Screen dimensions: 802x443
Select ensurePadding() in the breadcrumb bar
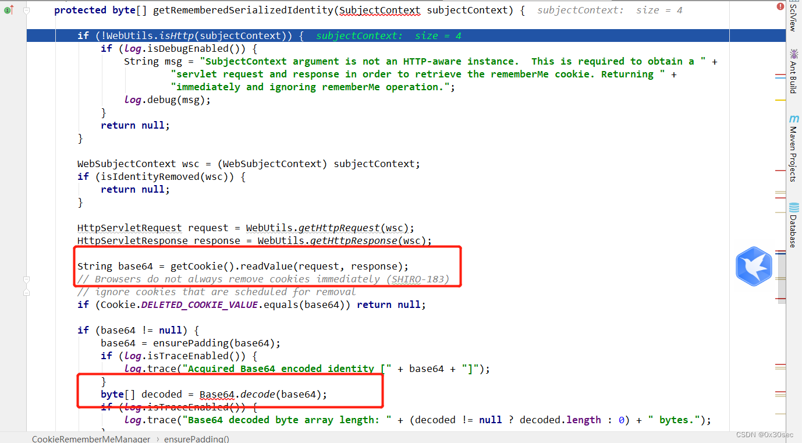pyautogui.click(x=197, y=439)
